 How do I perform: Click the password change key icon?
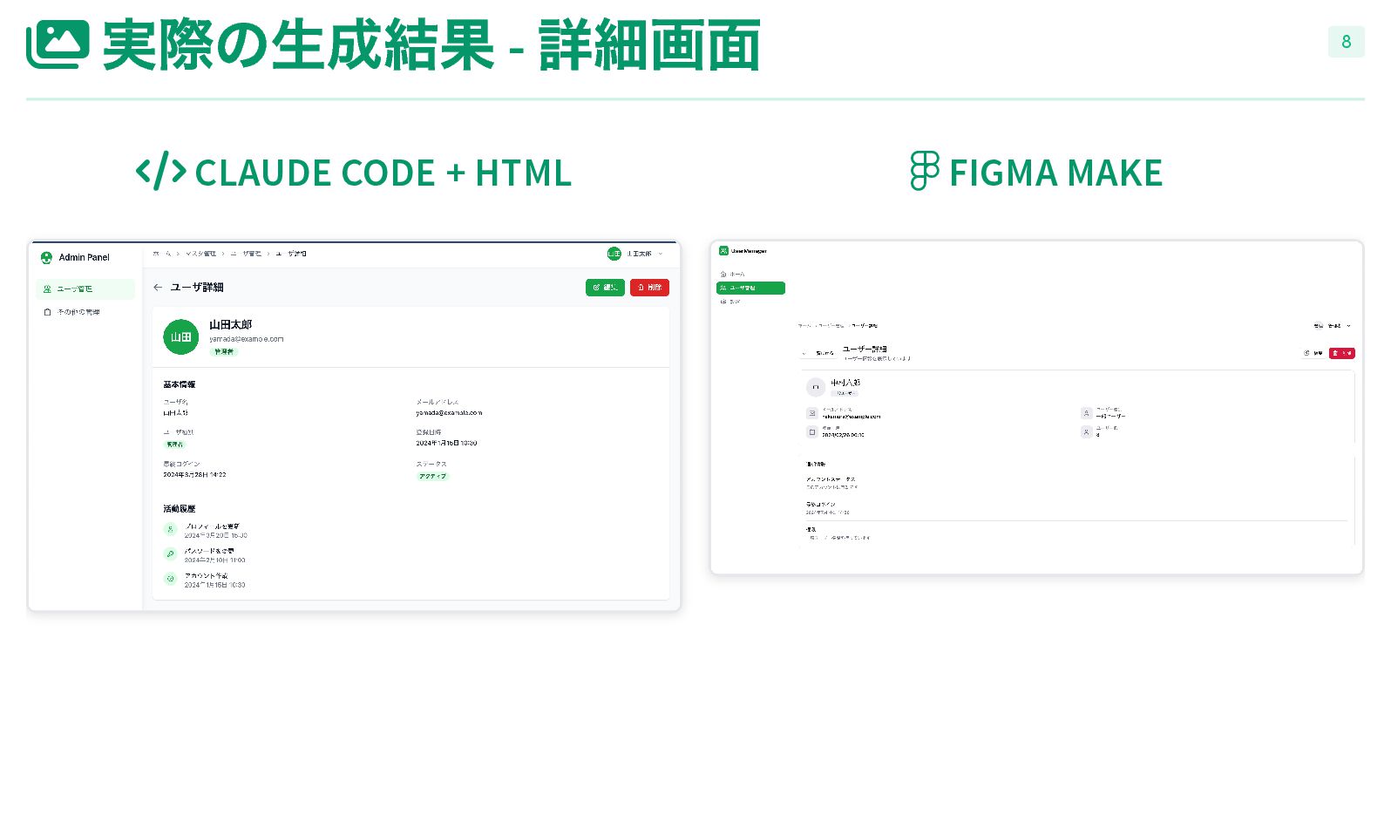[171, 553]
